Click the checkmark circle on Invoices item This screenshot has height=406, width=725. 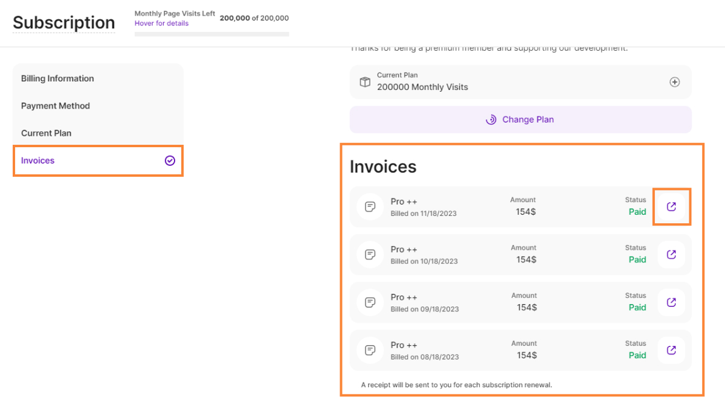coord(170,160)
